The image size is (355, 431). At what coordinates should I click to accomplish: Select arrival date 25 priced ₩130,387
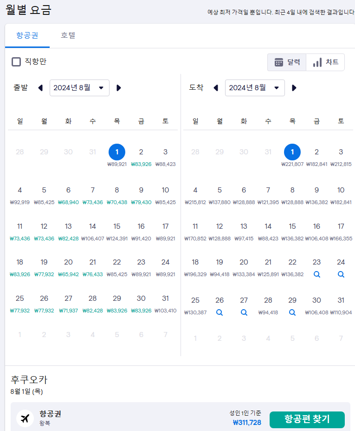coord(195,305)
